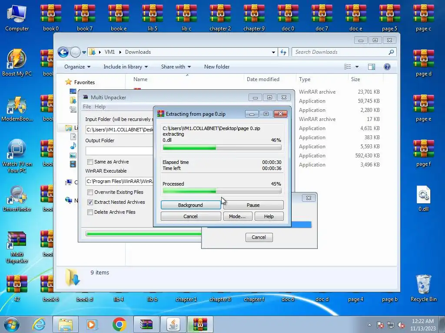
Task: Refresh the Downloads folder view
Action: click(x=283, y=52)
